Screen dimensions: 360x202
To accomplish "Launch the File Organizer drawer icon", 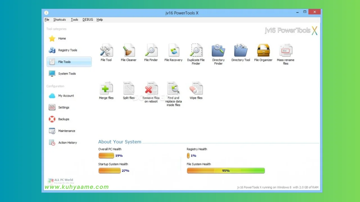I will tap(263, 53).
